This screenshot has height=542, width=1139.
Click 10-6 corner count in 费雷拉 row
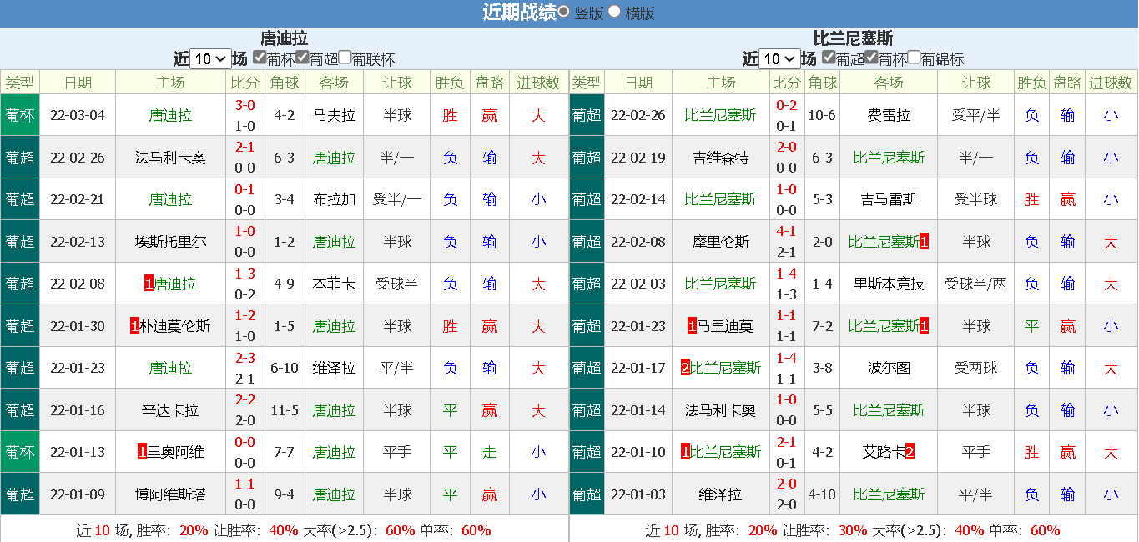822,115
